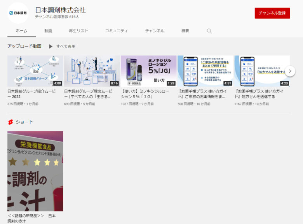Click the title 【使い方】ミノキシジルローション5%

pos(145,94)
